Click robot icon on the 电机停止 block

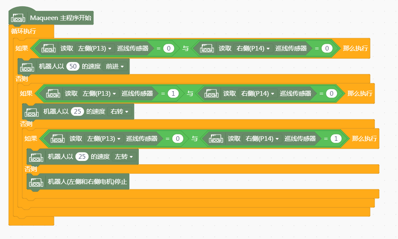pos(36,182)
